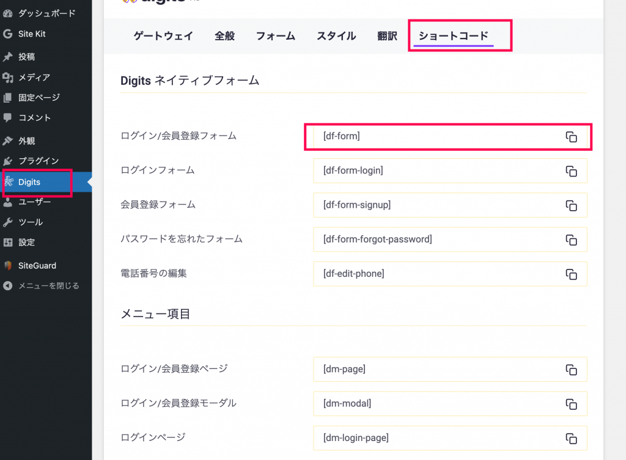Copy the [dm-login-page] shortcode
626x460 pixels.
pyautogui.click(x=572, y=439)
